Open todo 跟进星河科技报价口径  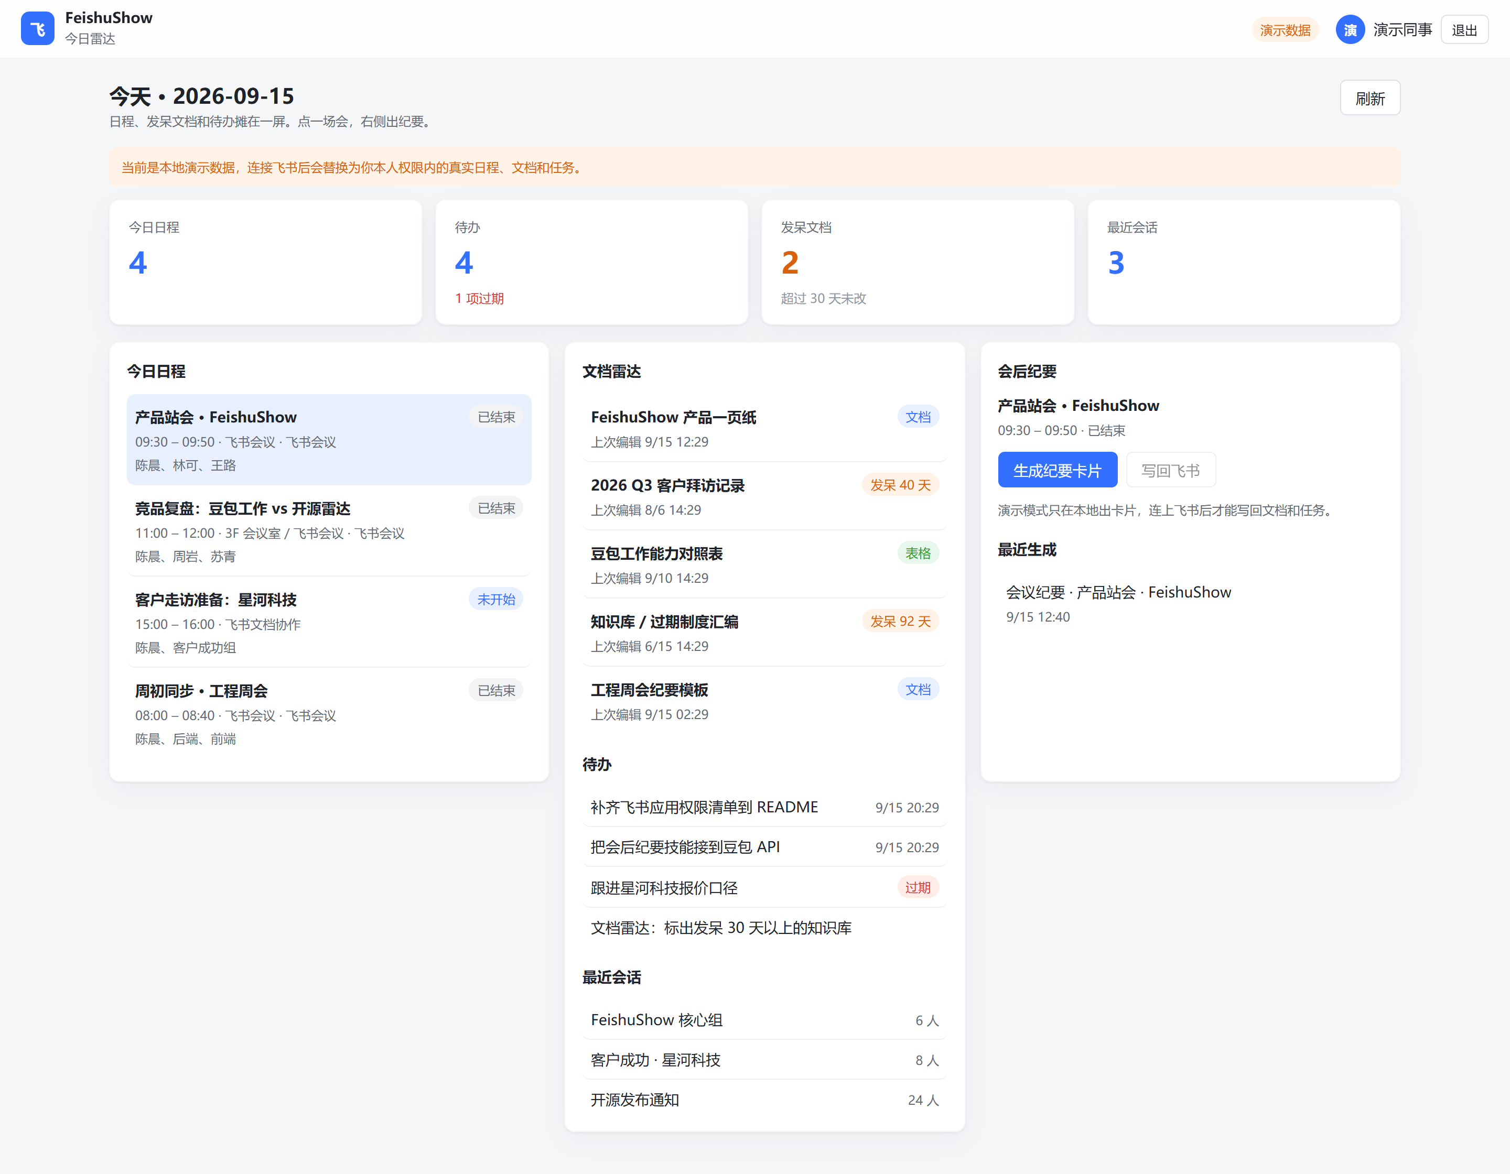pyautogui.click(x=764, y=887)
